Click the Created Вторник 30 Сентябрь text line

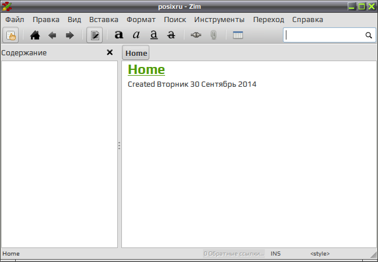(192, 84)
